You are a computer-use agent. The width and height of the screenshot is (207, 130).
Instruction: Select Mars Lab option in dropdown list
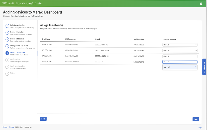point(180,67)
